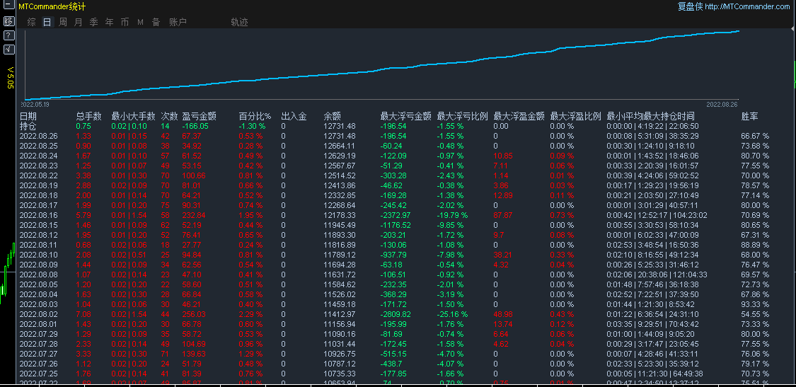Open help with the question mark icon

(8, 35)
